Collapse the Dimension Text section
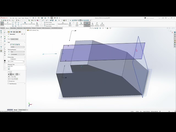Image resolution: width=176 pixels, height=132 pixels. [25, 64]
